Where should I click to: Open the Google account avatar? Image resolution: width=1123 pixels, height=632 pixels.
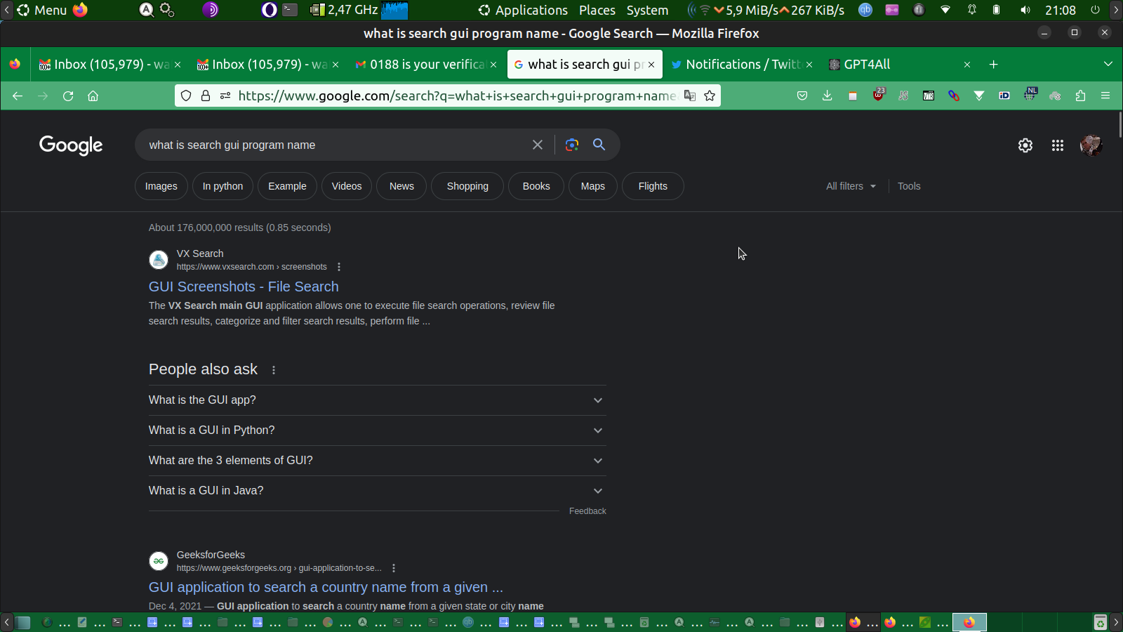pyautogui.click(x=1091, y=145)
